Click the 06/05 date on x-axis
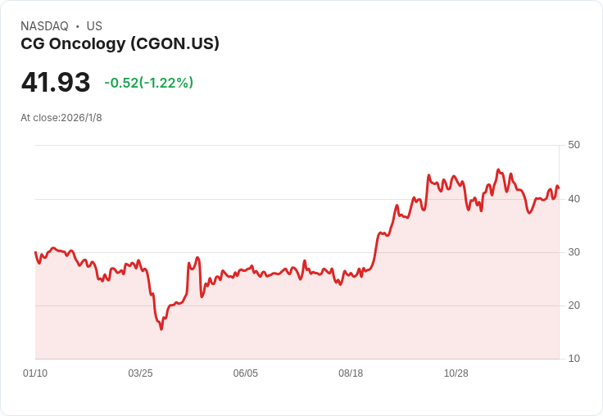Viewport: 603px width, 416px height. point(245,373)
